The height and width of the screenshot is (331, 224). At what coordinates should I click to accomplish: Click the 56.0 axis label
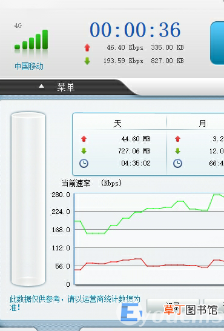click(62, 266)
